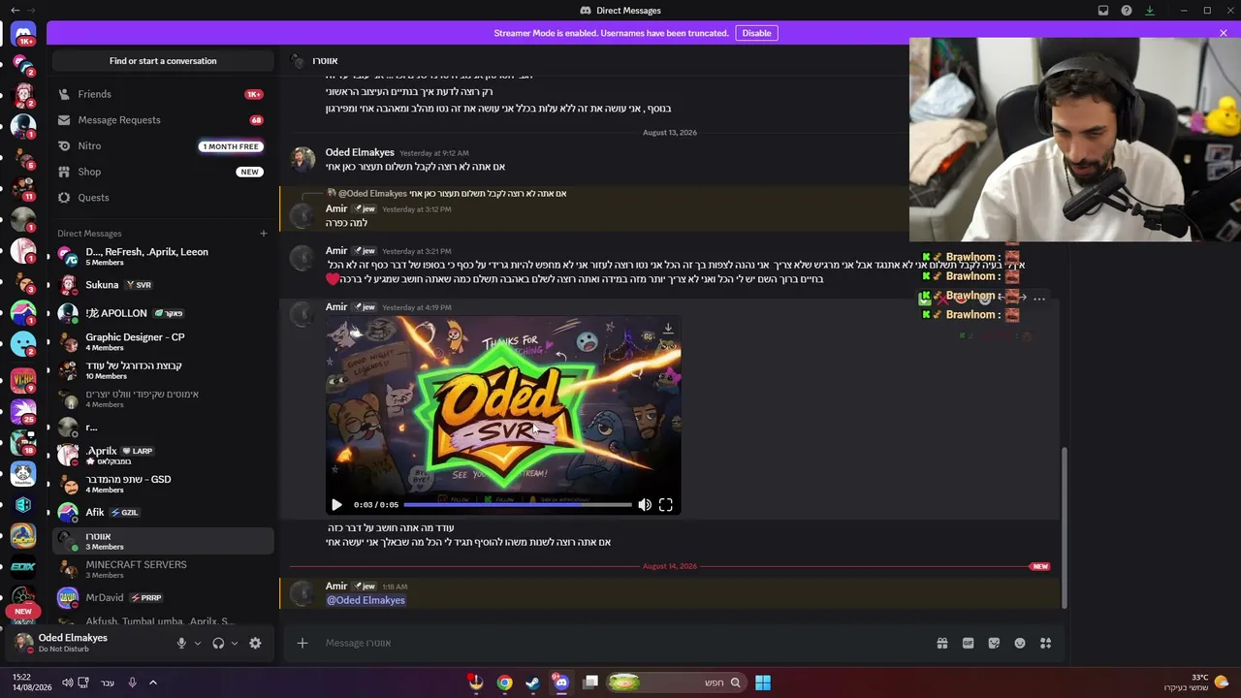The width and height of the screenshot is (1241, 698).
Task: Go back with the title bar arrow
Action: (15, 11)
